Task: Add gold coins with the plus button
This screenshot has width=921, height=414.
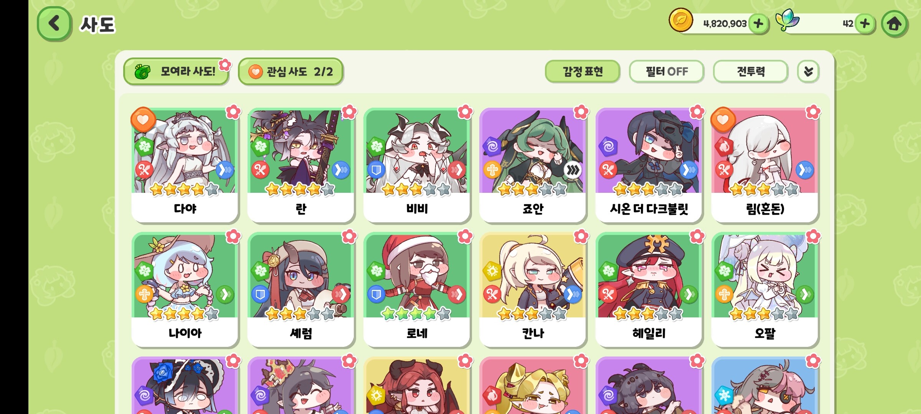Action: 758,24
